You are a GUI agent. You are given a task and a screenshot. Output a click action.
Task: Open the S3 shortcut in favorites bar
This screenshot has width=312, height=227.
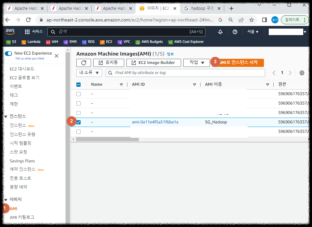pos(11,42)
